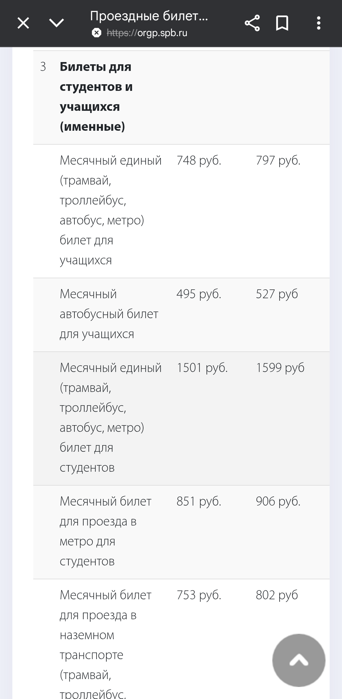
Task: Tap the 797 руб. price cell
Action: [x=278, y=161]
